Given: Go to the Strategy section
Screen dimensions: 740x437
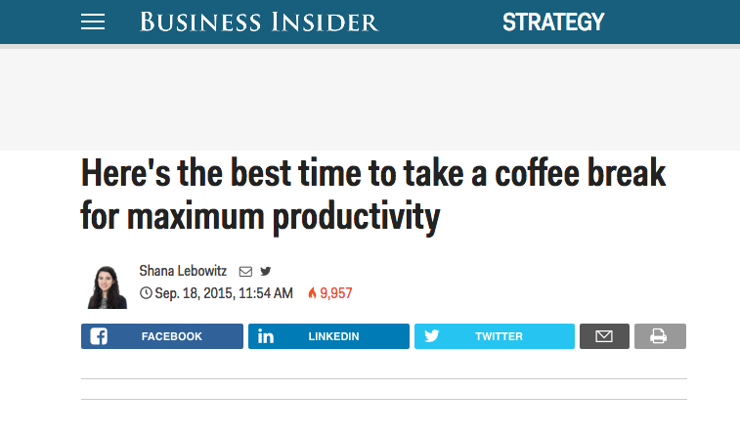Looking at the screenshot, I should tap(553, 22).
